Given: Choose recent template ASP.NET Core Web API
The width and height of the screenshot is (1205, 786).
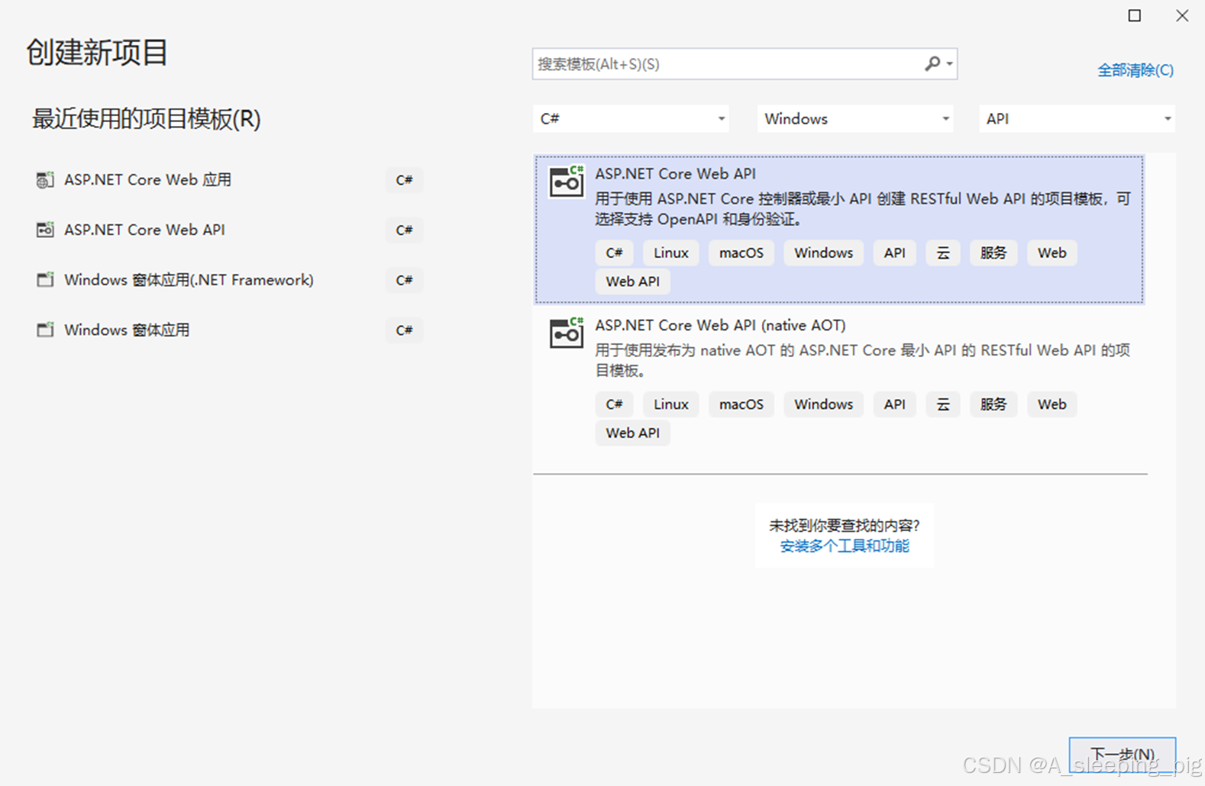Looking at the screenshot, I should click(229, 230).
